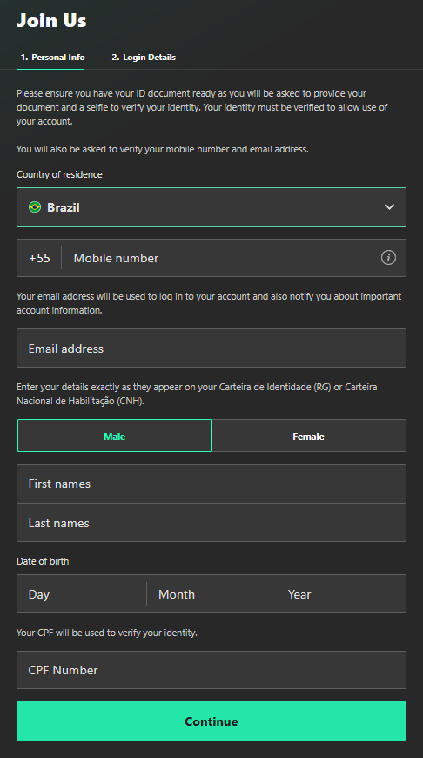Click the Date of birth label
This screenshot has width=423, height=758.
click(x=43, y=561)
